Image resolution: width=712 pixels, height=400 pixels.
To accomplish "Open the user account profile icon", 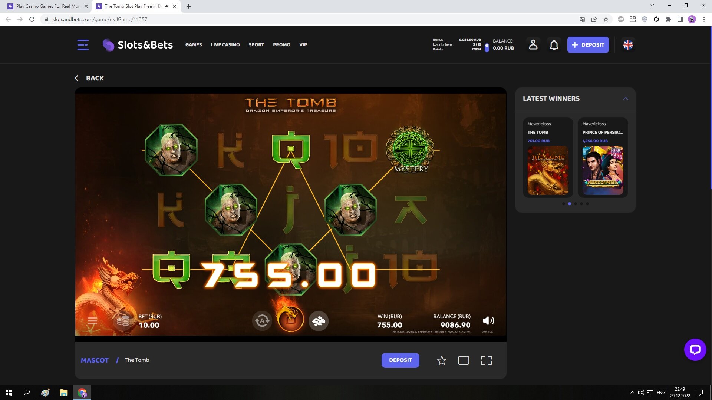I will point(533,45).
